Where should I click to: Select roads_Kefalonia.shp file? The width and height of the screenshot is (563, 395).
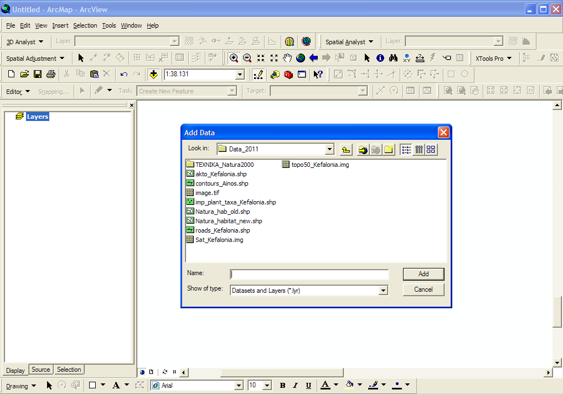218,230
